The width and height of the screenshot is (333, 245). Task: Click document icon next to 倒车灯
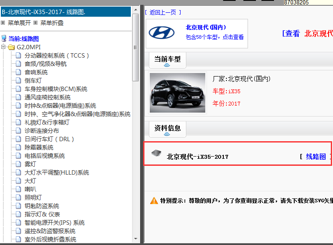pyautogui.click(x=18, y=80)
